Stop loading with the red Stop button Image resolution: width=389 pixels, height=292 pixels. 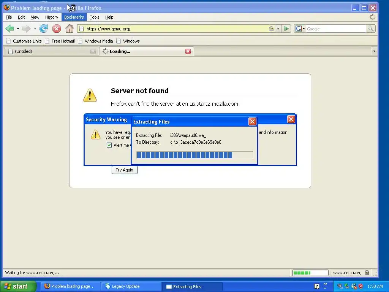tap(57, 29)
